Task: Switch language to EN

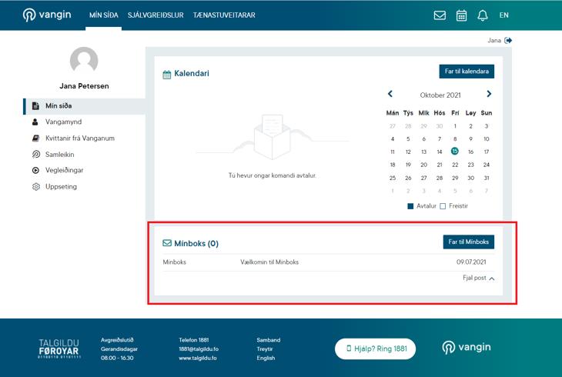Action: click(x=504, y=15)
